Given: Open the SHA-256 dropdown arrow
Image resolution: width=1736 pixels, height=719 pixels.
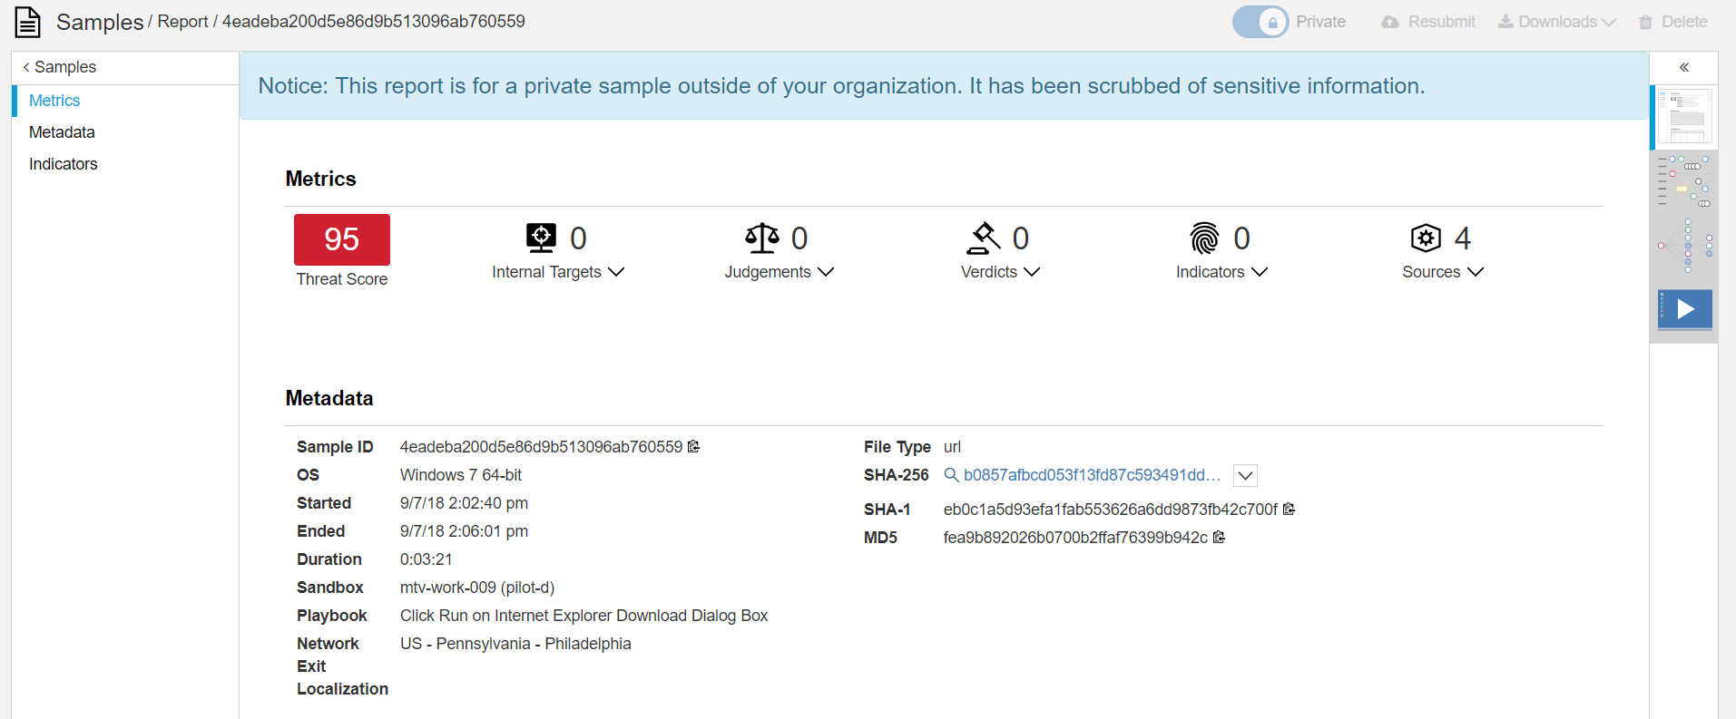Looking at the screenshot, I should 1245,475.
